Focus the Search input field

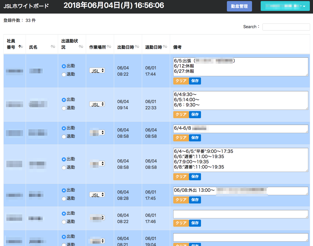tap(286, 27)
